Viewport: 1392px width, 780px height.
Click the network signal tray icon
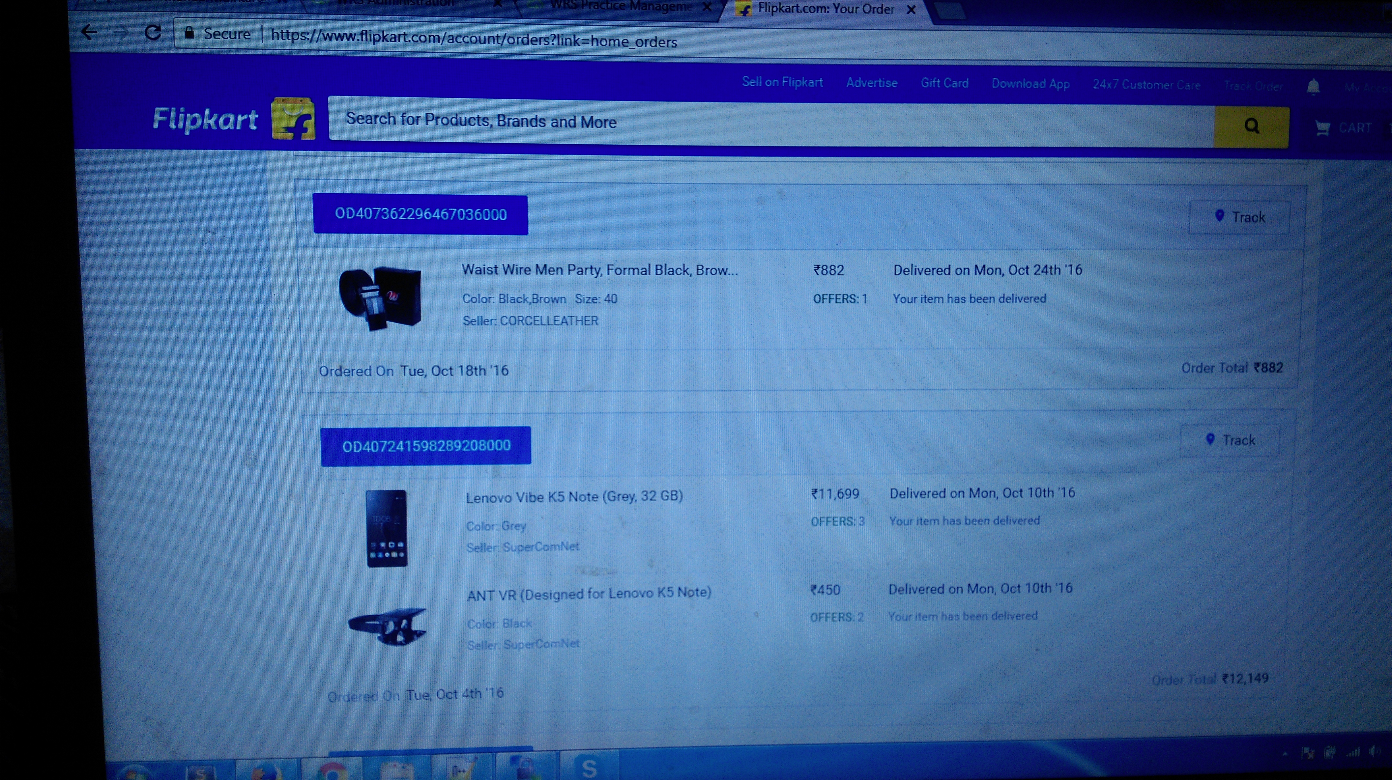click(x=1352, y=752)
